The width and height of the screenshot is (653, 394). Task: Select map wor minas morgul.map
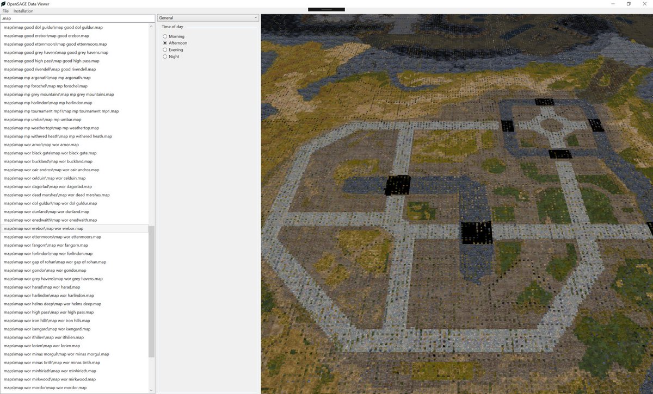(x=75, y=354)
